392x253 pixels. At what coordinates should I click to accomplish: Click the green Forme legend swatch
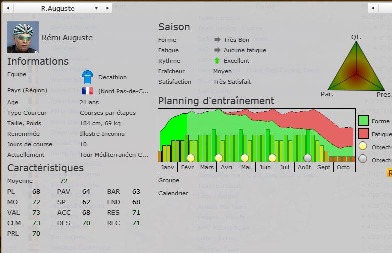(x=363, y=121)
